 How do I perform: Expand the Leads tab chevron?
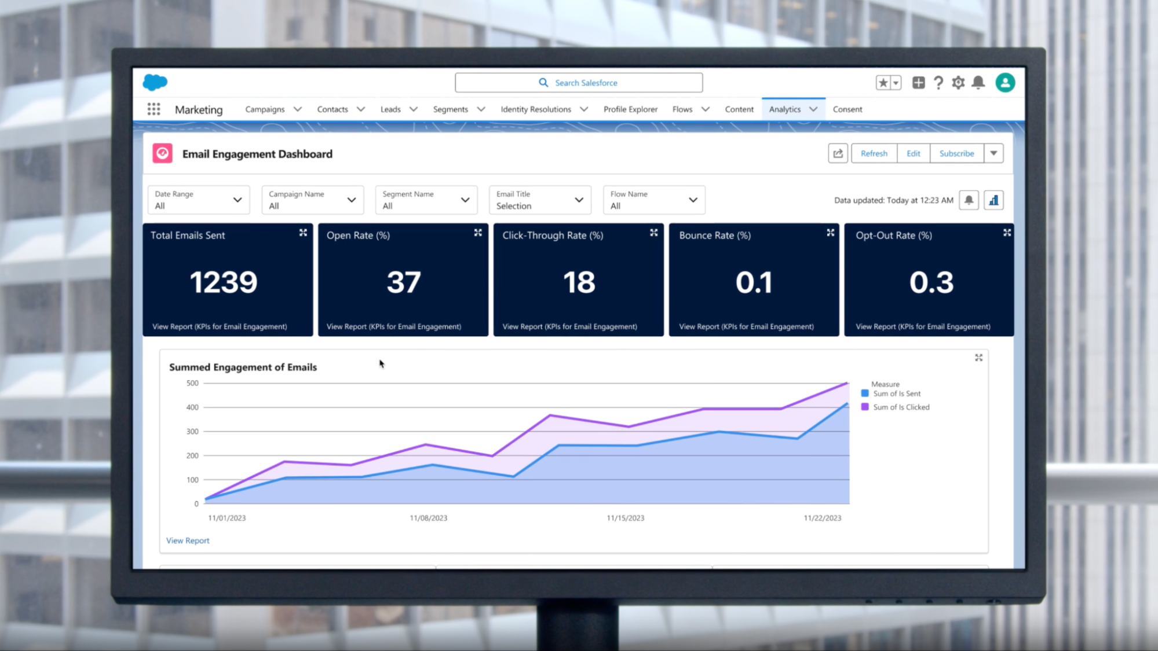414,109
